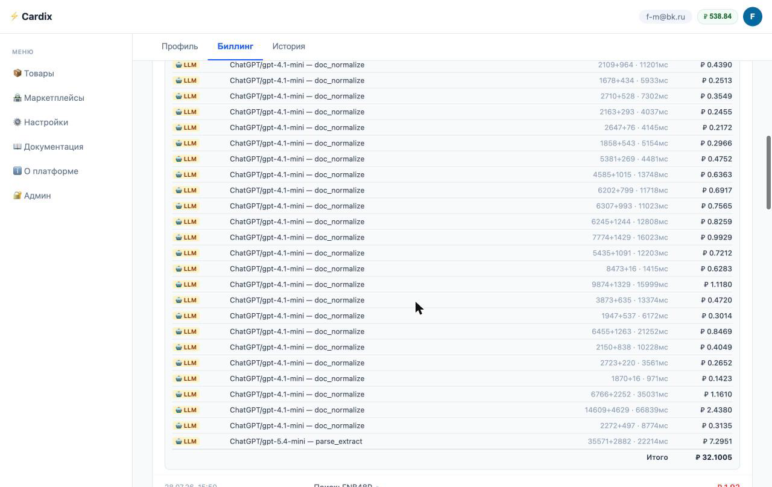This screenshot has width=772, height=487.
Task: Open Маркетплейсы via its shop icon
Action: tap(17, 98)
